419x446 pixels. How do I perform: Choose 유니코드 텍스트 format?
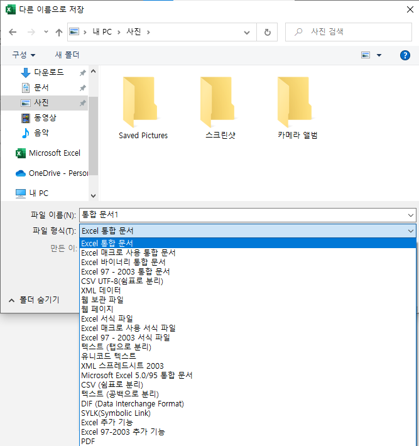248,356
